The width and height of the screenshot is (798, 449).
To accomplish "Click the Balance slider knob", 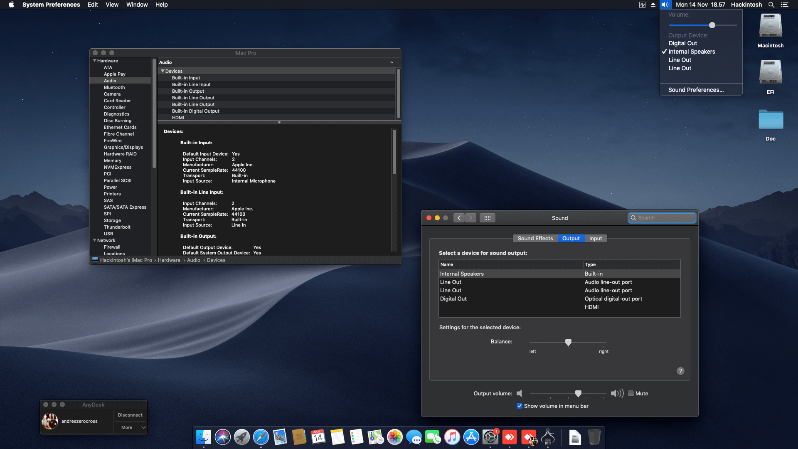I will tap(568, 343).
